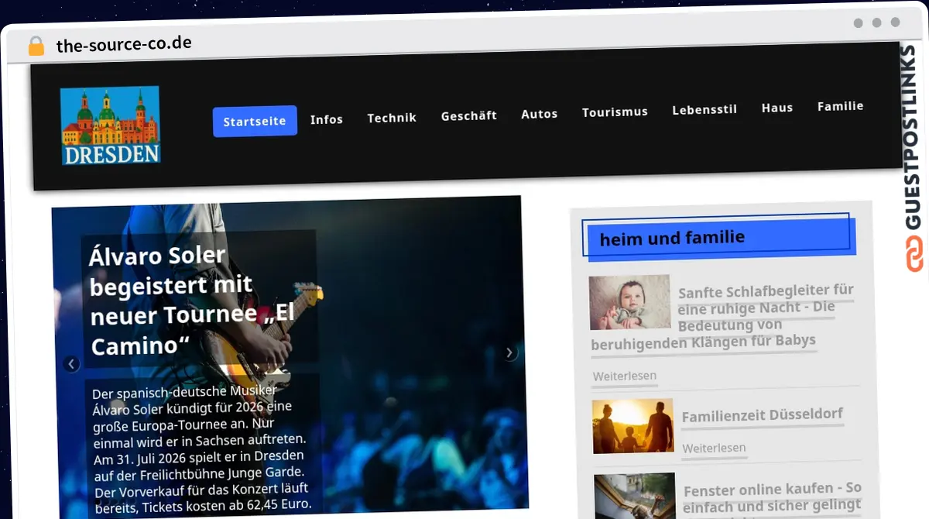
Task: Open article Sanfte Schlafbegleiter für eine ruhige Nacht
Action: click(x=722, y=315)
